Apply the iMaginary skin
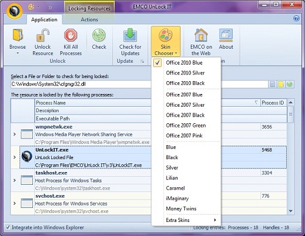 coord(186,198)
